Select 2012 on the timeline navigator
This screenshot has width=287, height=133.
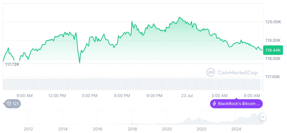tap(28, 129)
